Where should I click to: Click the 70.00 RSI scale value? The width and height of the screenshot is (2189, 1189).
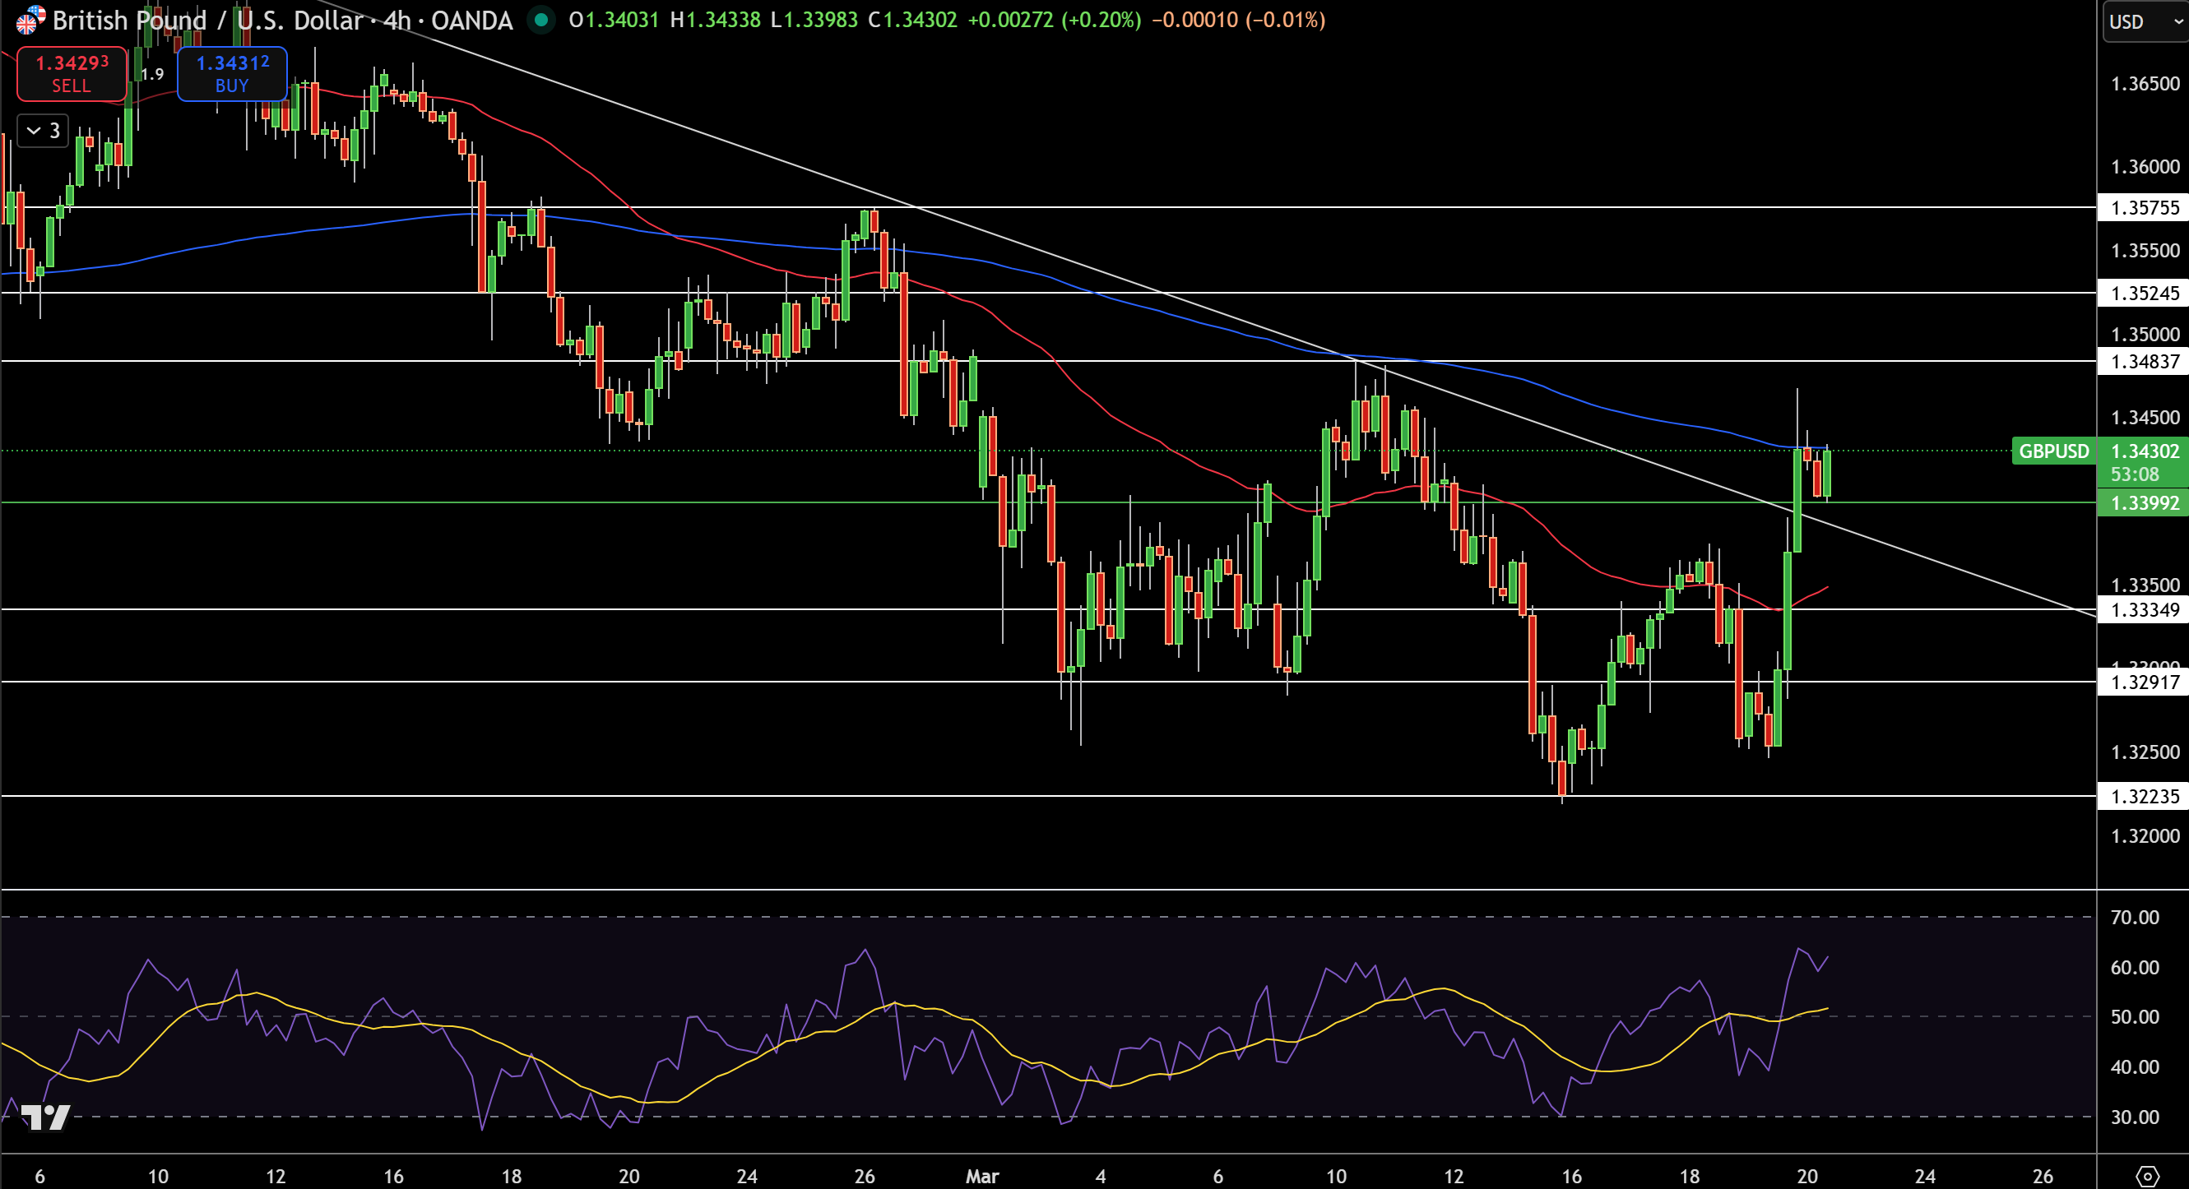pos(2135,917)
